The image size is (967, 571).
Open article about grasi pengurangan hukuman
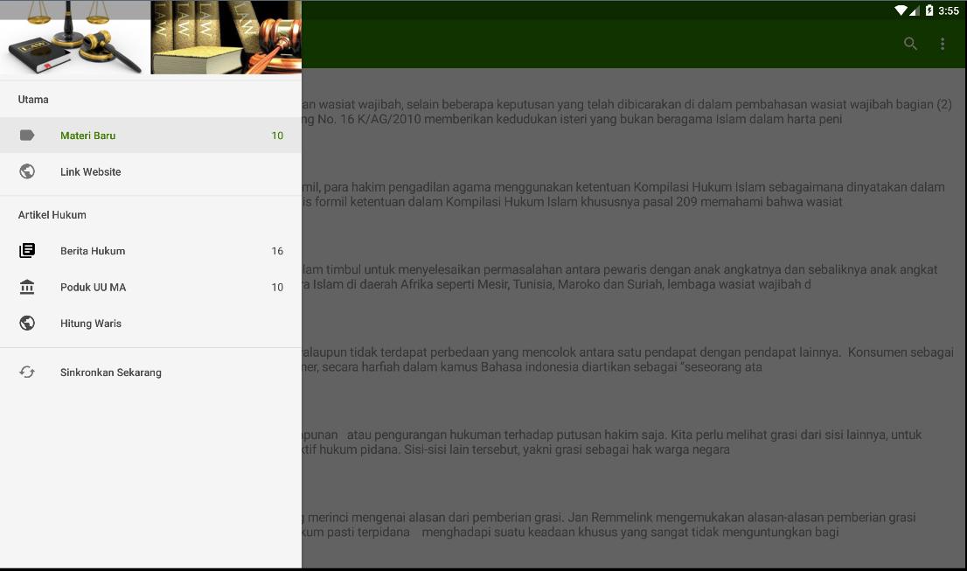[634, 442]
